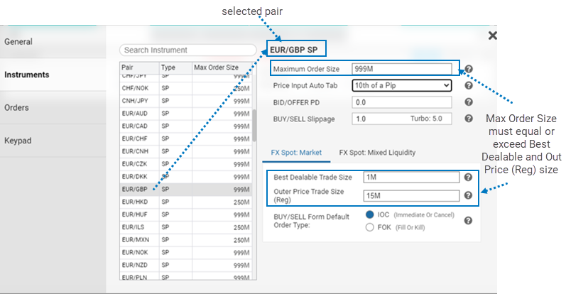Click help icon beside Price Input Auto Tab
Screen dimensions: 566x294
[x=469, y=86]
